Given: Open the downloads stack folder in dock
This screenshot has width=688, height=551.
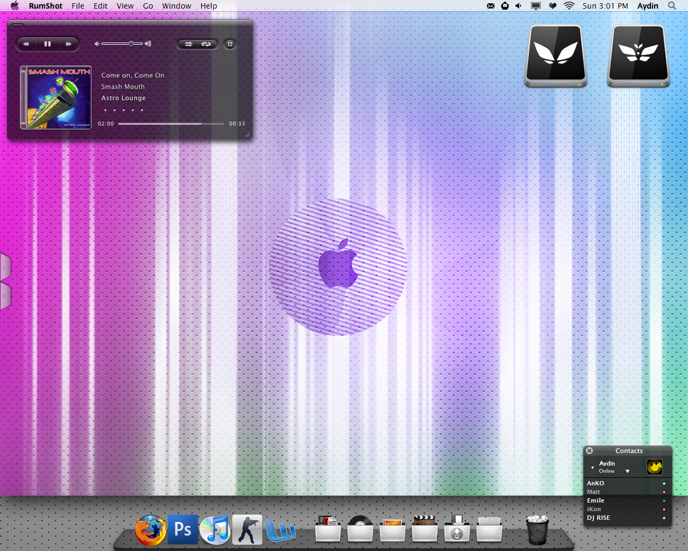Looking at the screenshot, I should pos(457,528).
